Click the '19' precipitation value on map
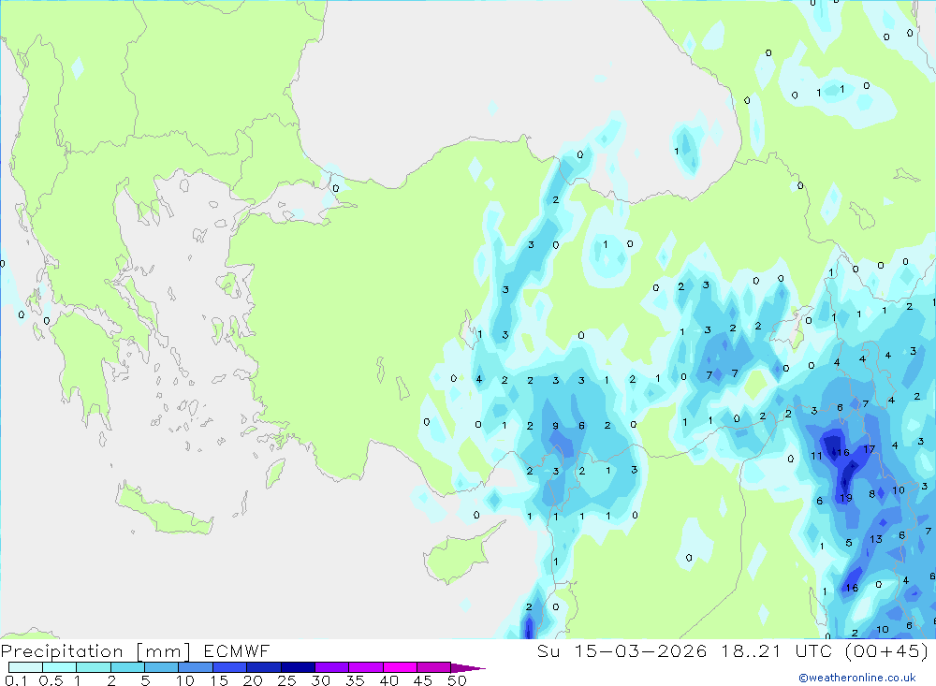This screenshot has width=936, height=686. pos(846,497)
